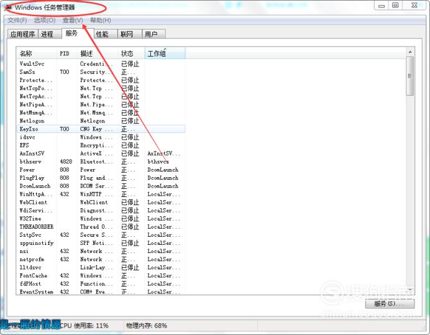This screenshot has width=430, height=335.
Task: Sort by the 工作组 column header
Action: (165, 53)
